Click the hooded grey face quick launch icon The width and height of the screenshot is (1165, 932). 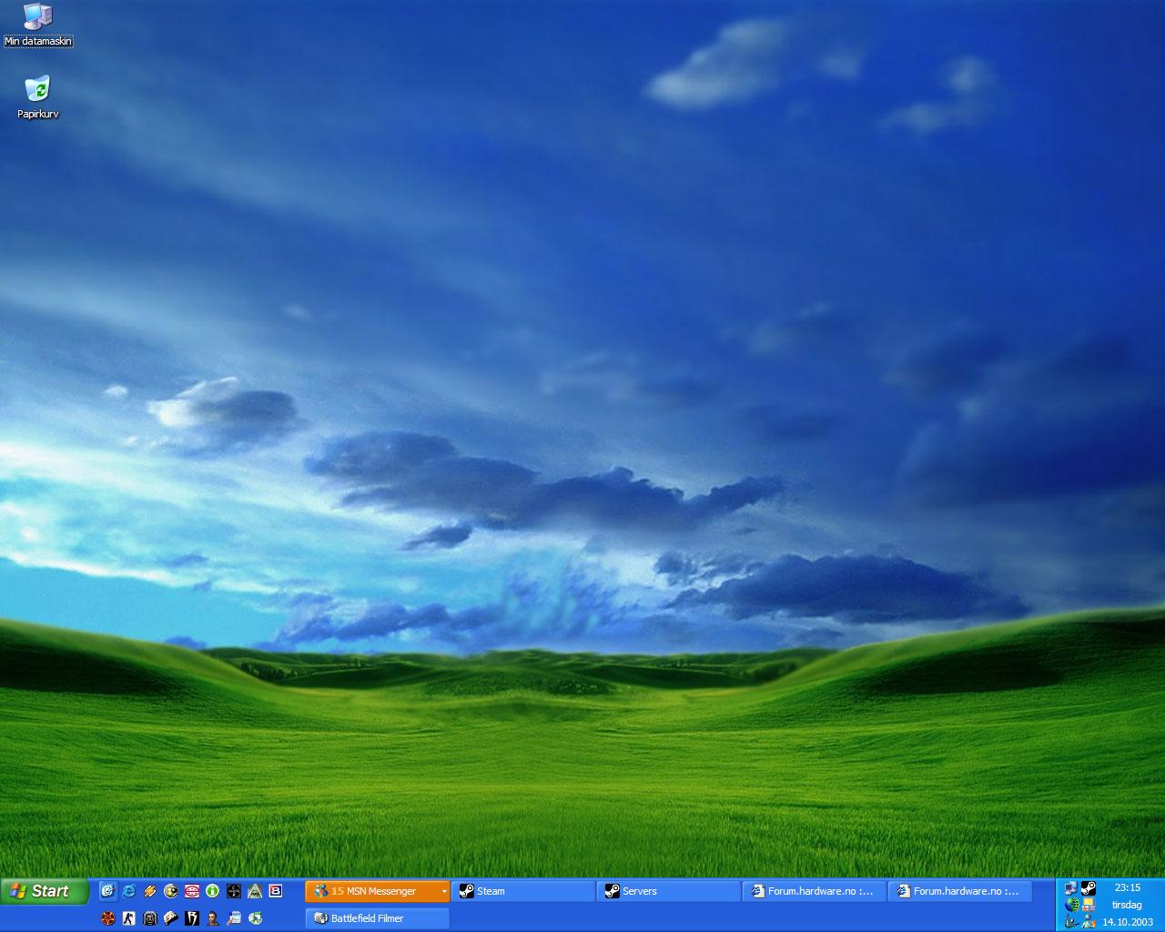point(150,918)
